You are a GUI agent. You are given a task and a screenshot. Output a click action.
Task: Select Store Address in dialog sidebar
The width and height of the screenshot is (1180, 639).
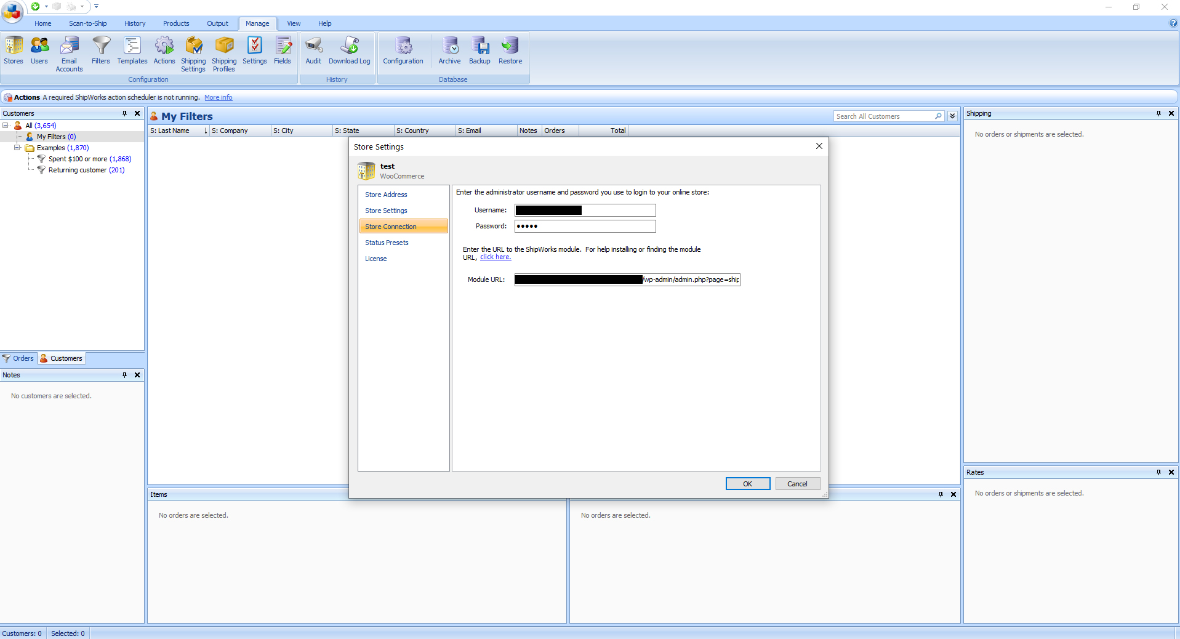click(x=403, y=195)
